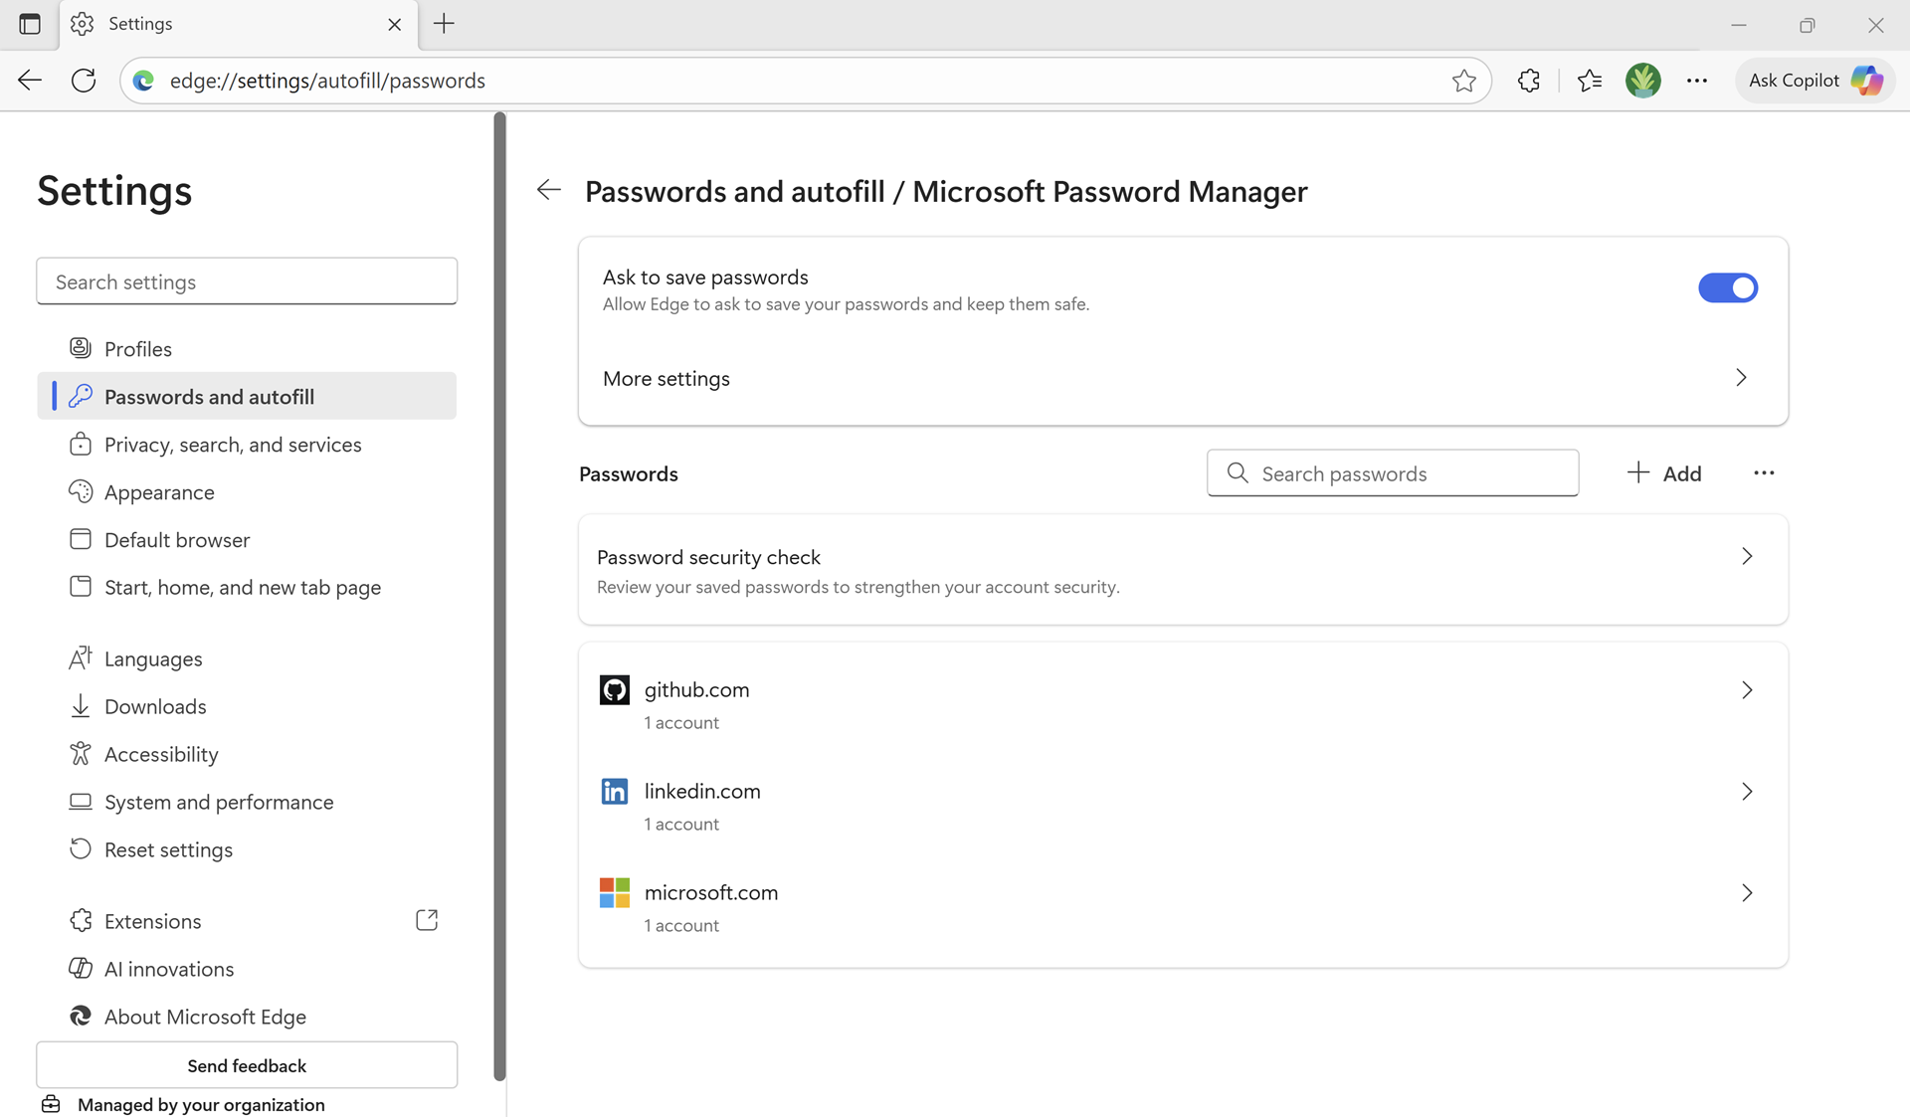Viewport: 1910px width, 1117px height.
Task: Click Ask Copilot in the toolbar
Action: click(1813, 81)
